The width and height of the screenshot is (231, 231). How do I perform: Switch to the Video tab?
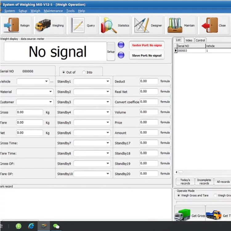[x=189, y=40]
